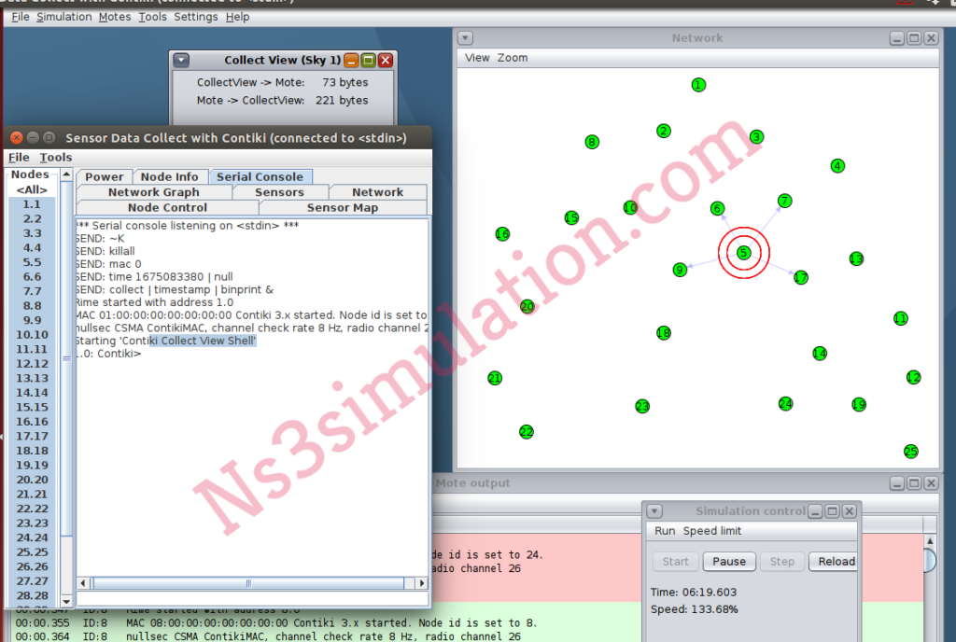Select mote 9 in the Network window

click(x=680, y=270)
